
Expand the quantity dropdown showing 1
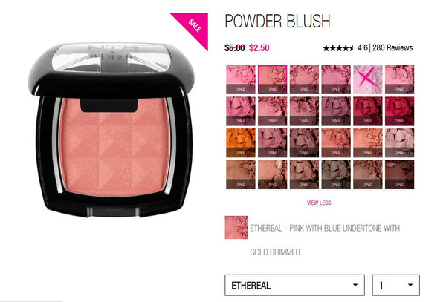pos(396,285)
